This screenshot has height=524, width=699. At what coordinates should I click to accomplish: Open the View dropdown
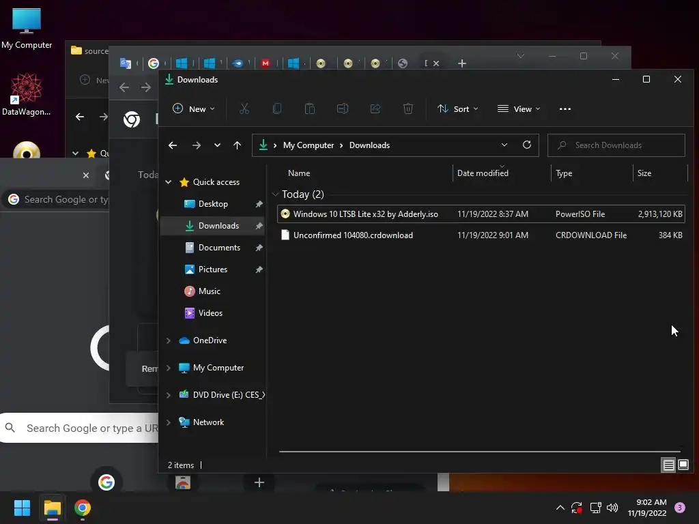tap(519, 108)
